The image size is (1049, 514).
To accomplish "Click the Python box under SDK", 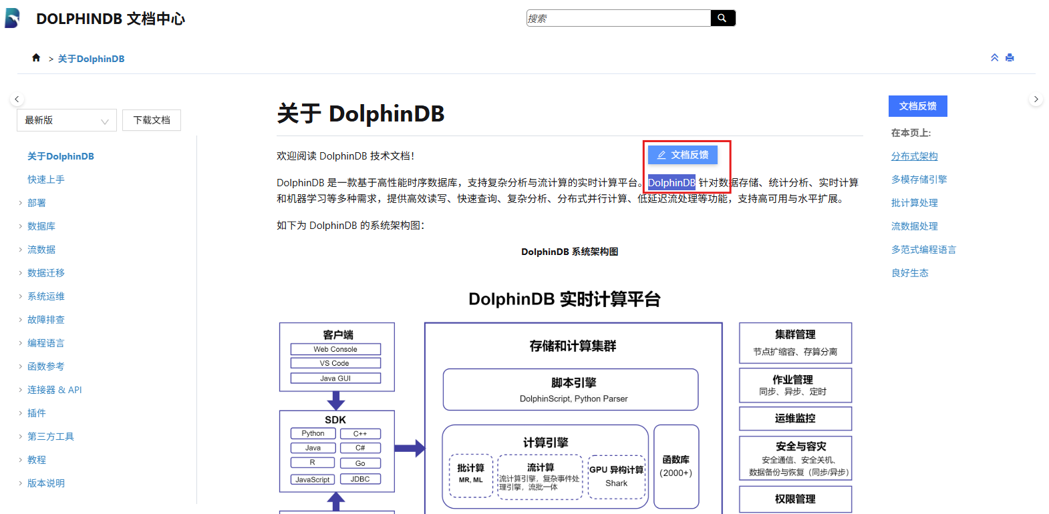I will tap(313, 434).
